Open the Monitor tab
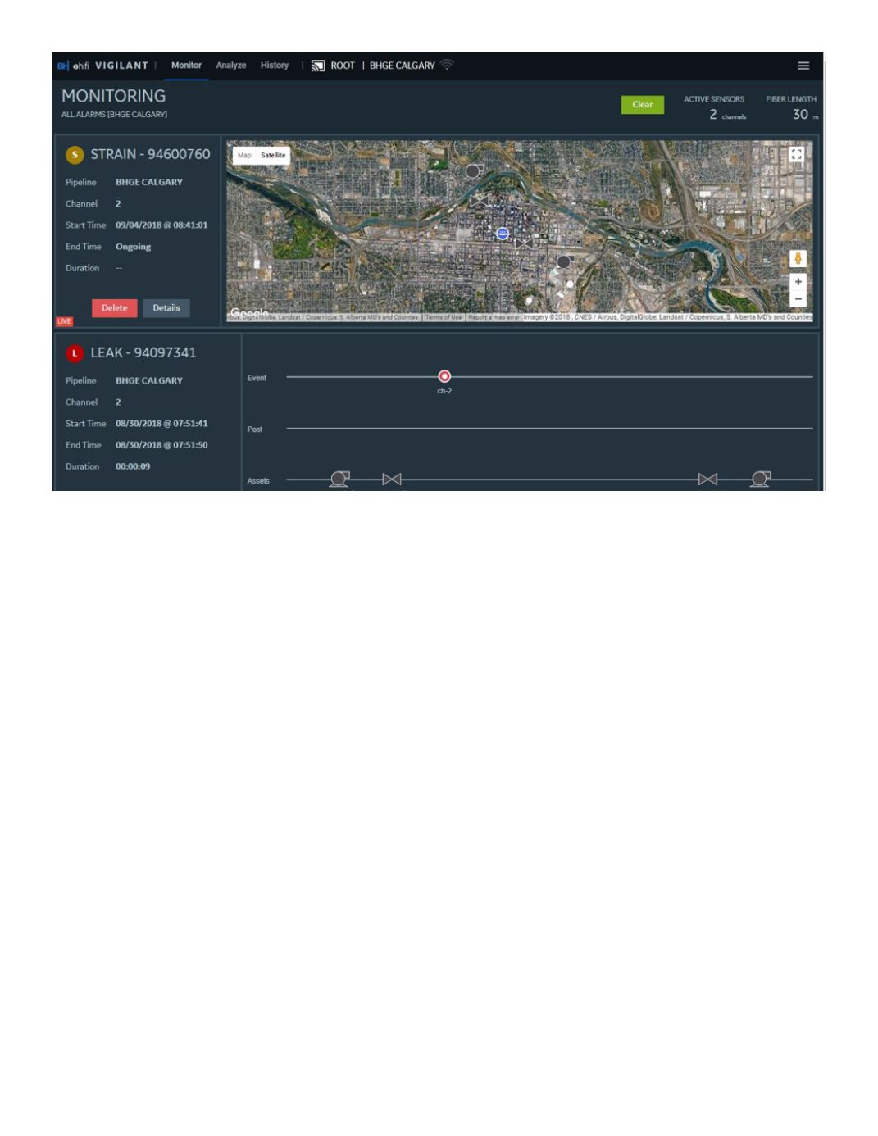Viewport: 878px width, 1136px height. coord(186,66)
